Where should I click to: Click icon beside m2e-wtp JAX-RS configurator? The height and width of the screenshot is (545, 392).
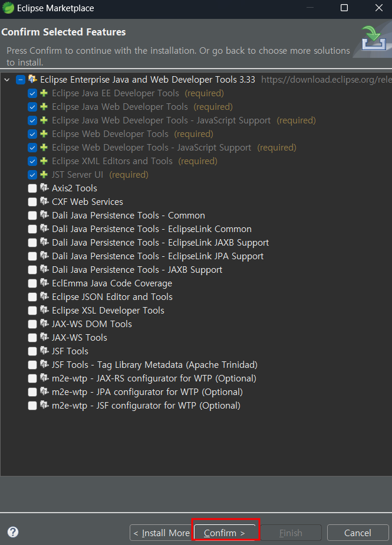[x=44, y=378]
